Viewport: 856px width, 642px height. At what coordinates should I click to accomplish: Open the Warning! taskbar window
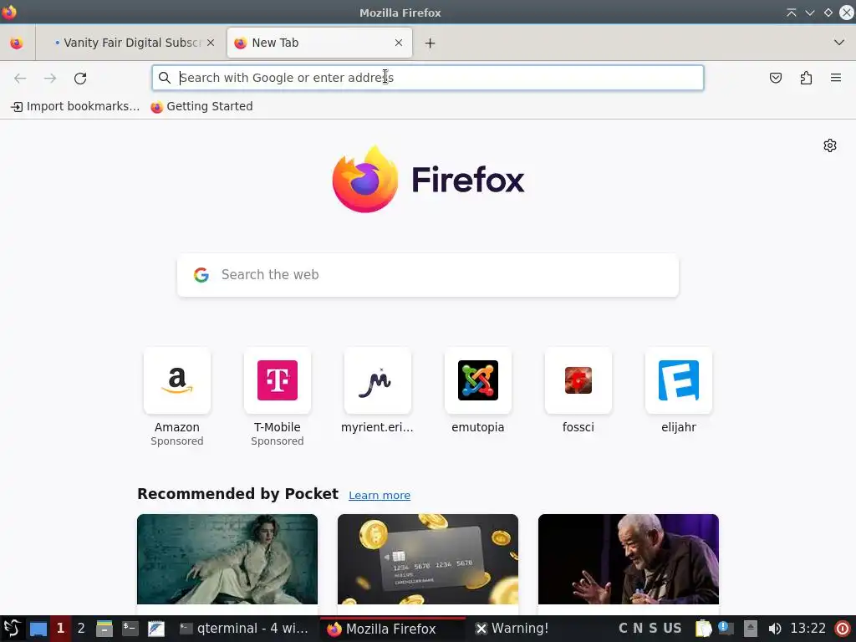coord(512,629)
